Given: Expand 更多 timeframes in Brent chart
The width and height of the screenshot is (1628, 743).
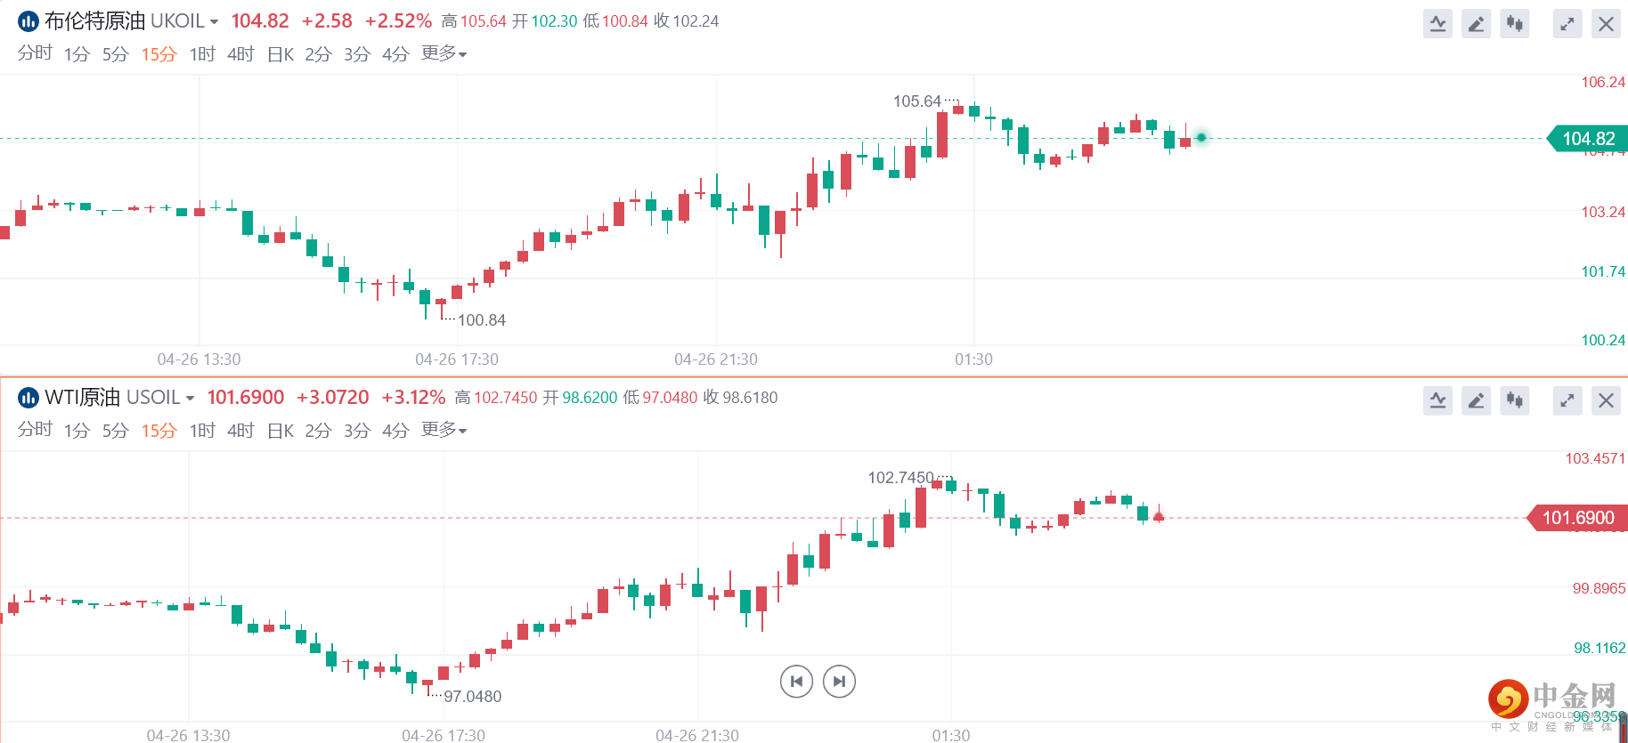Looking at the screenshot, I should (x=444, y=54).
